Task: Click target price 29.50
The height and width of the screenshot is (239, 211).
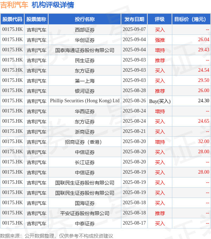Action: (204, 80)
